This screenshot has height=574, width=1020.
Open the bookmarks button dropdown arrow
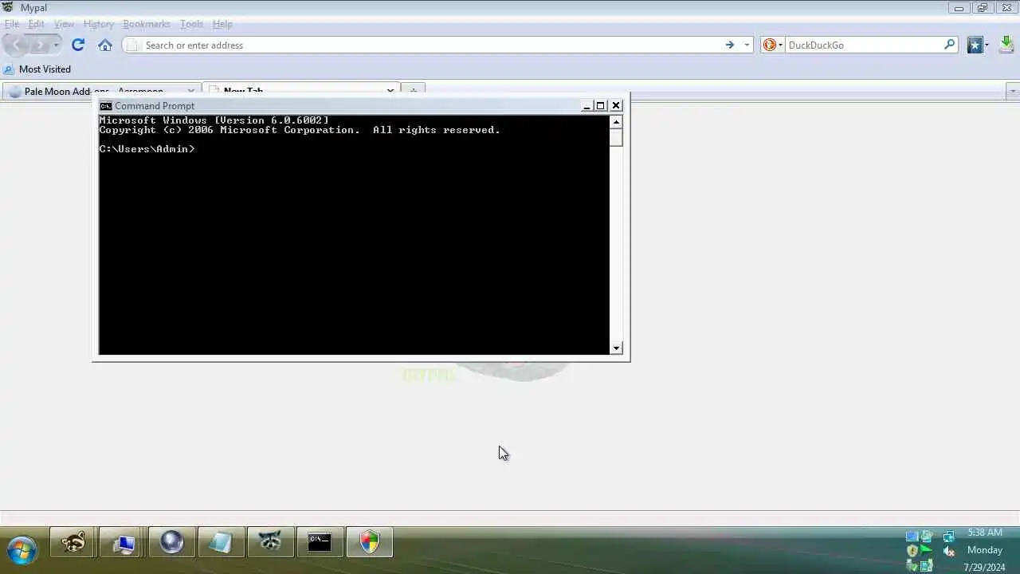(987, 45)
